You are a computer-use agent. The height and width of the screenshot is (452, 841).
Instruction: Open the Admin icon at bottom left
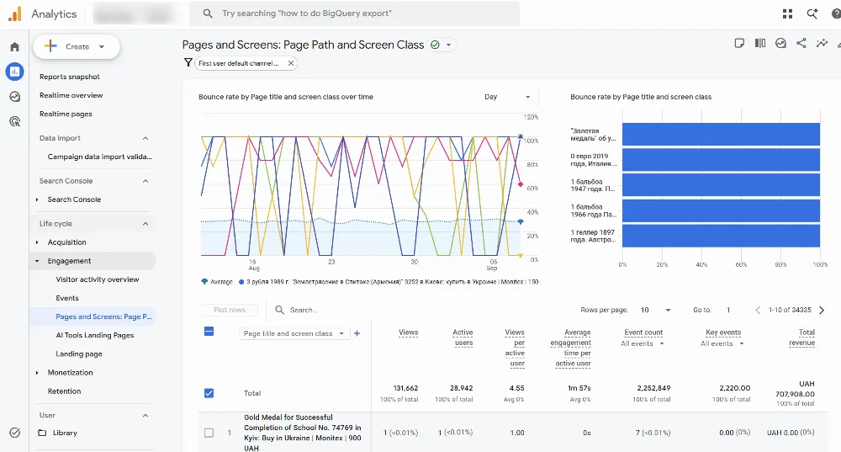14,433
